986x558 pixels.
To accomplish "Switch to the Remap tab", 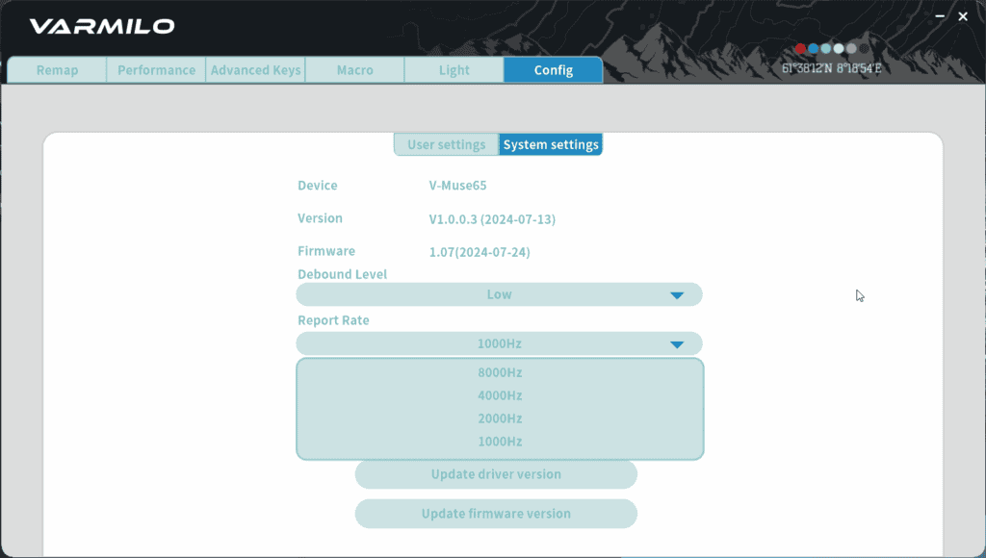I will [x=57, y=69].
